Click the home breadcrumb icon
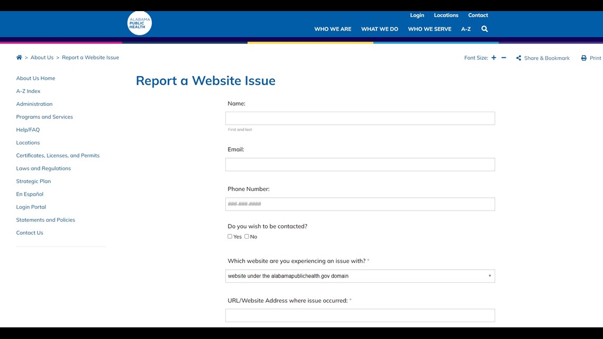Screen dimensions: 603x339 (x=19, y=57)
